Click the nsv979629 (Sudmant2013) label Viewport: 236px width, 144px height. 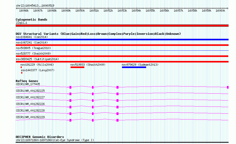[140, 65]
